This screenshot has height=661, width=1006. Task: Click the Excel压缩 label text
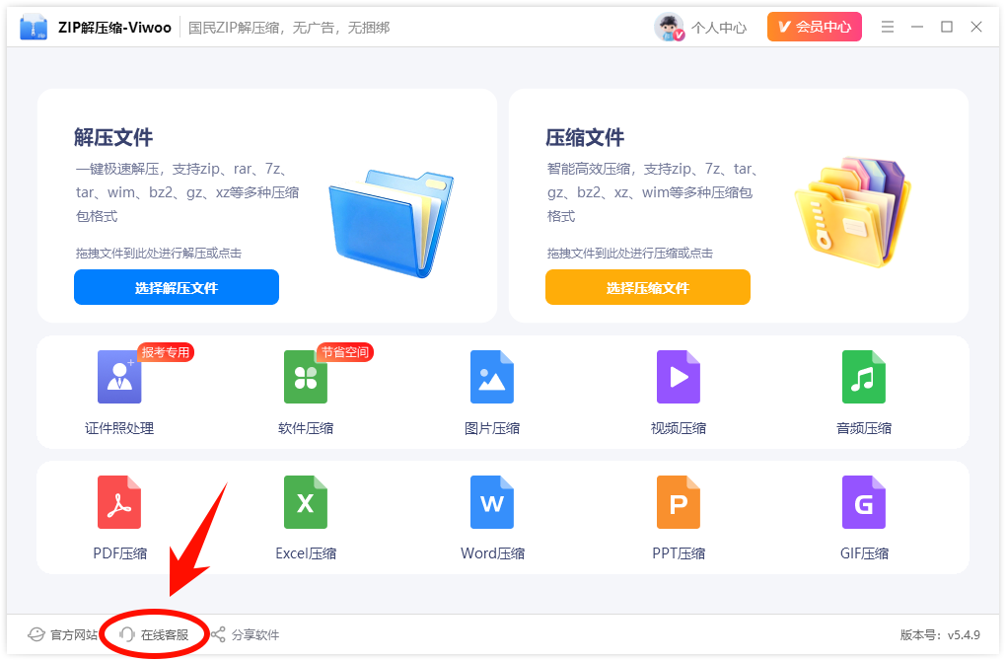pos(306,553)
